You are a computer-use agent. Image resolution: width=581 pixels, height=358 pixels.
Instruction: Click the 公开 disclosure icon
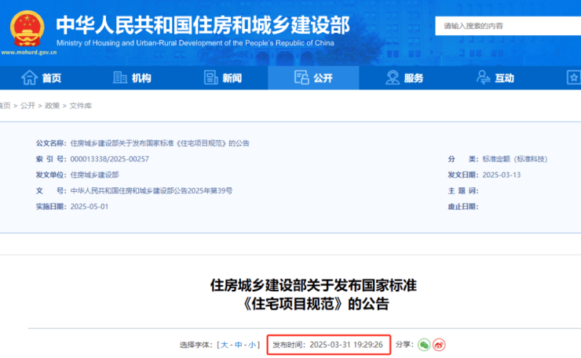click(x=301, y=78)
